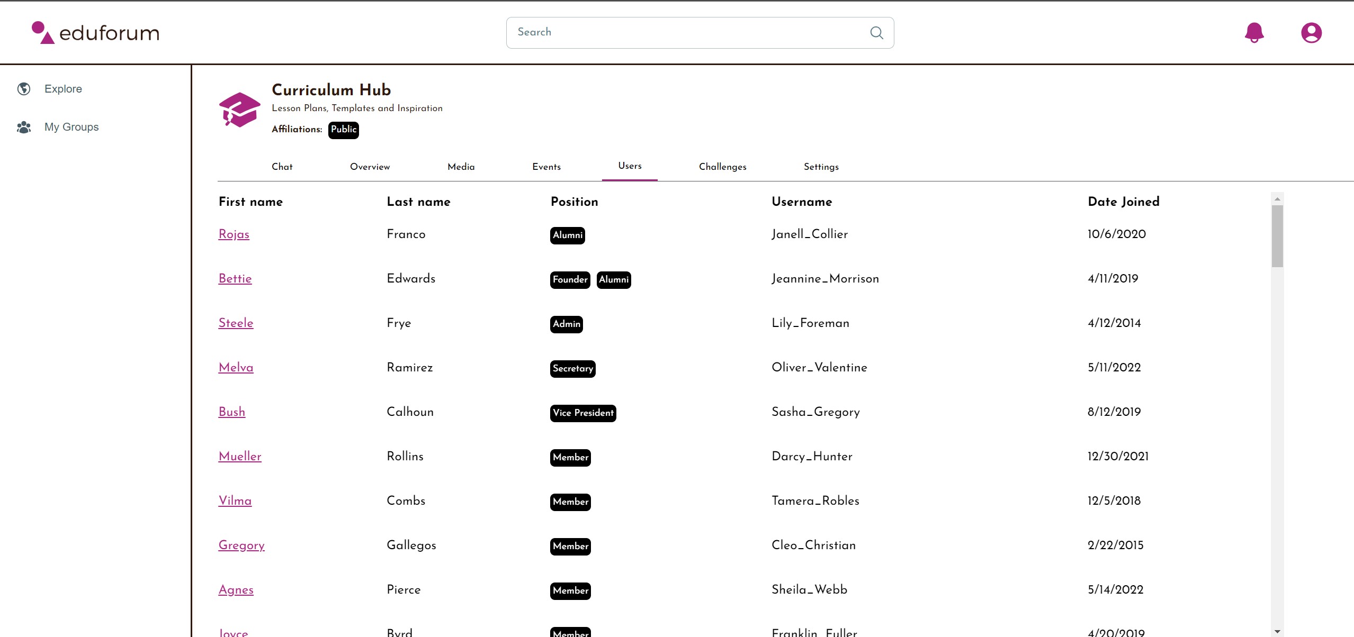Open the notifications bell

[x=1253, y=33]
